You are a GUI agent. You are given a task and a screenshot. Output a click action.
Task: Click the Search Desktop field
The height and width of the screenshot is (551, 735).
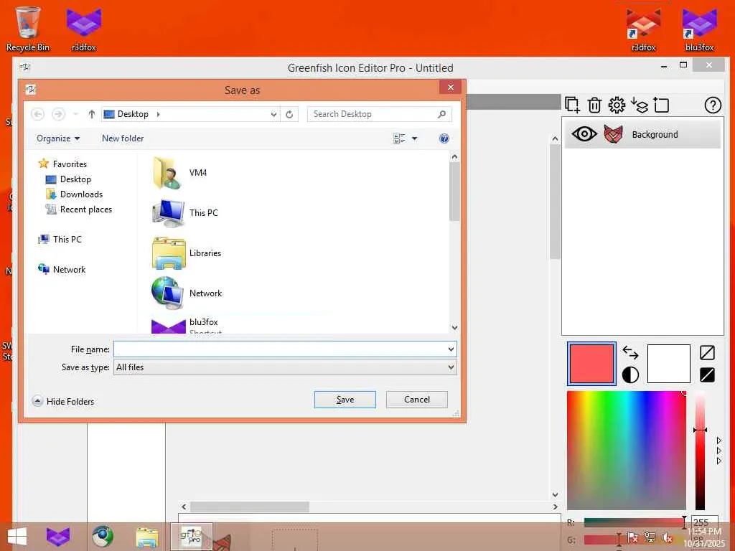point(379,114)
